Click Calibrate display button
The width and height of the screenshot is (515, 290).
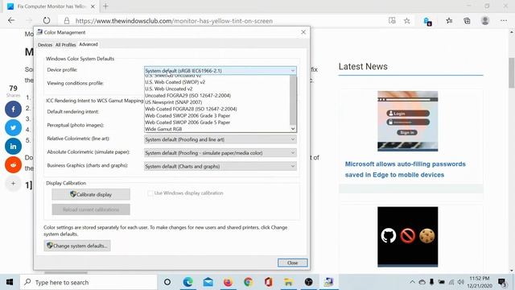point(91,194)
